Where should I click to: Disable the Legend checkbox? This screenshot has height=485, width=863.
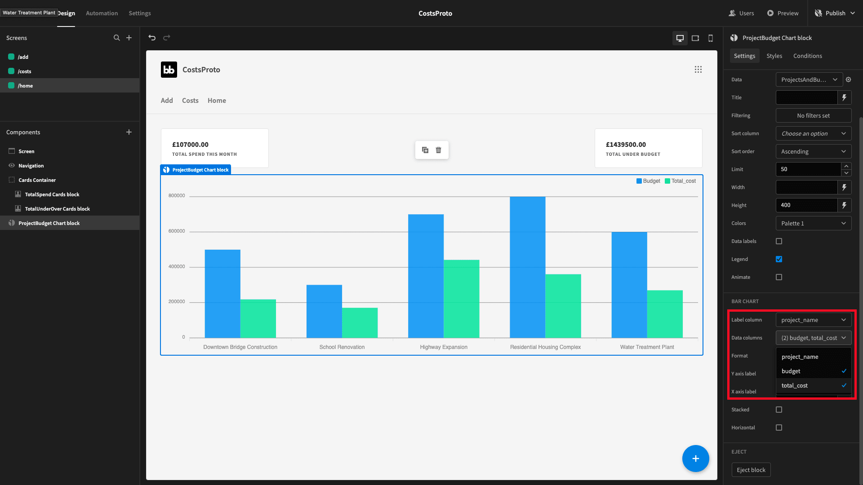tap(779, 259)
